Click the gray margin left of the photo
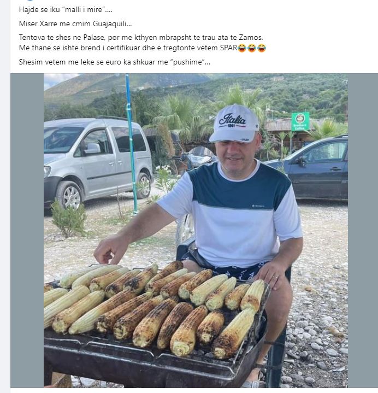The width and height of the screenshot is (378, 393). pos(27,230)
